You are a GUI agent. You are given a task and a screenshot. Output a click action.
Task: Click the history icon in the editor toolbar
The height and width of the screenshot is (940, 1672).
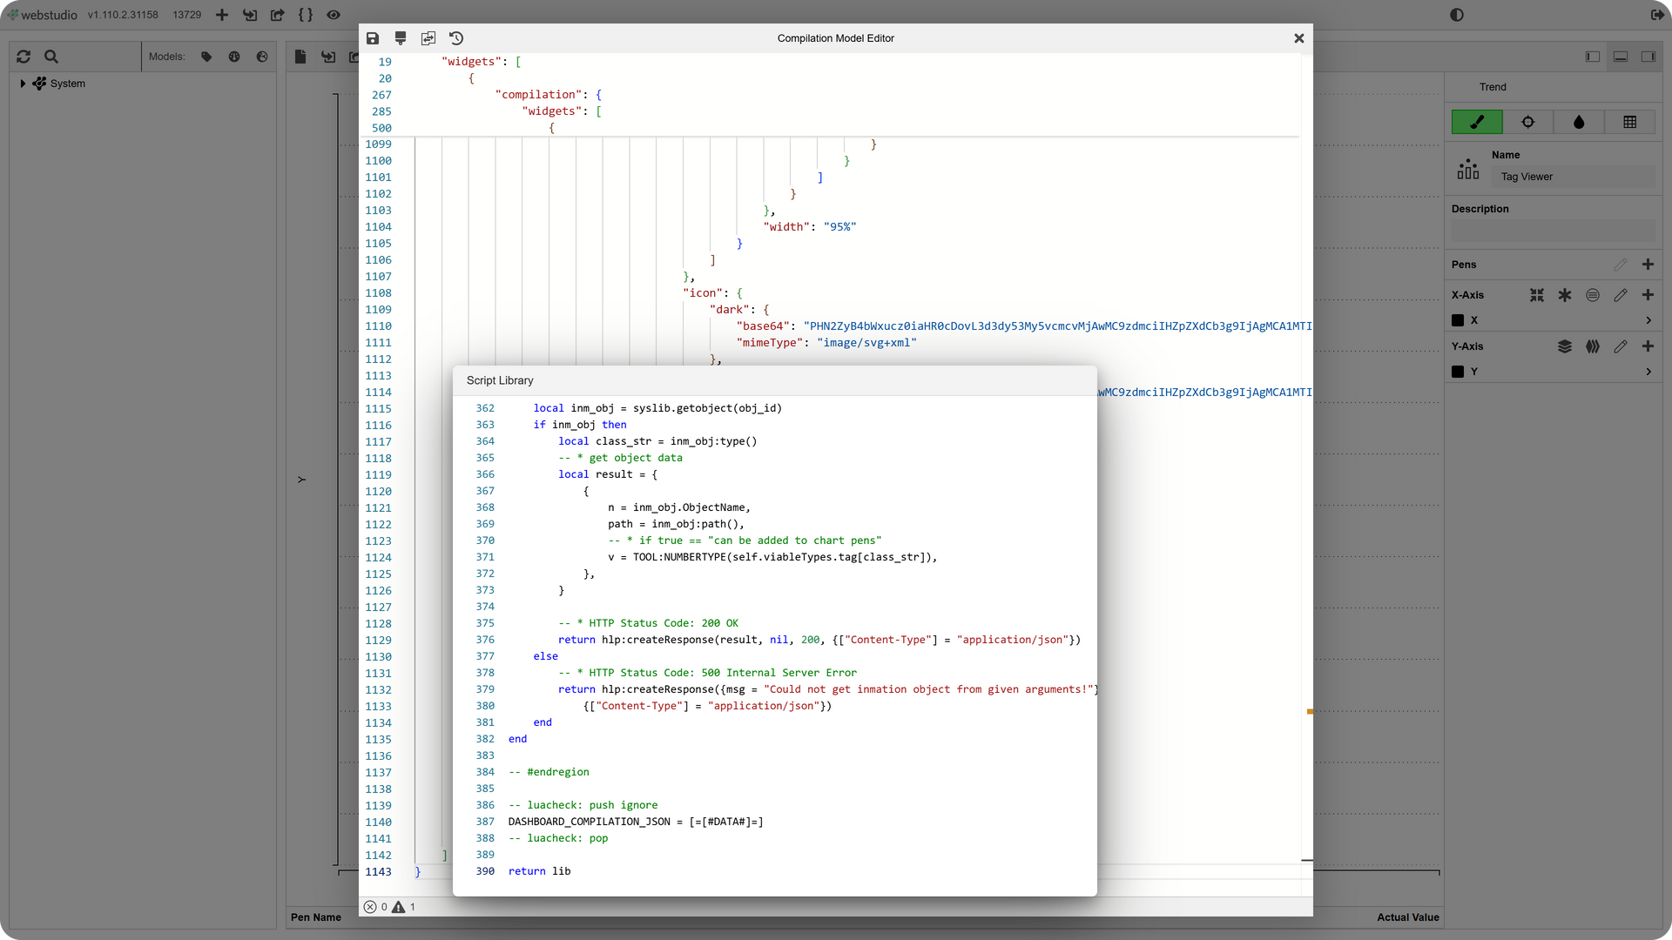point(456,38)
